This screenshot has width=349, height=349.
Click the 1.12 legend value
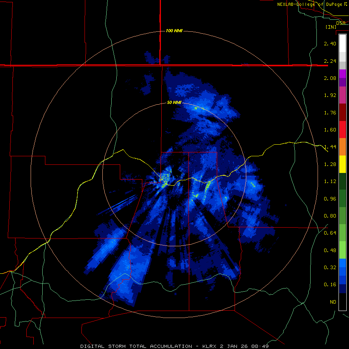coord(330,181)
